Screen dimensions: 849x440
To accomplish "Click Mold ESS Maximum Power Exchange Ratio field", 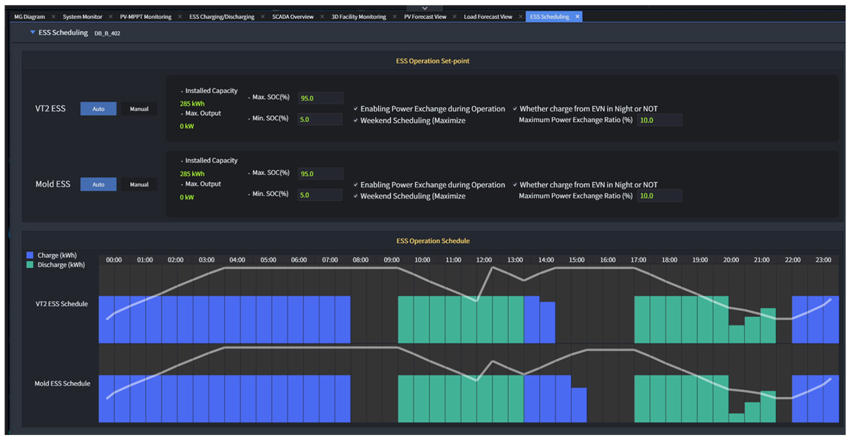I will [x=660, y=196].
